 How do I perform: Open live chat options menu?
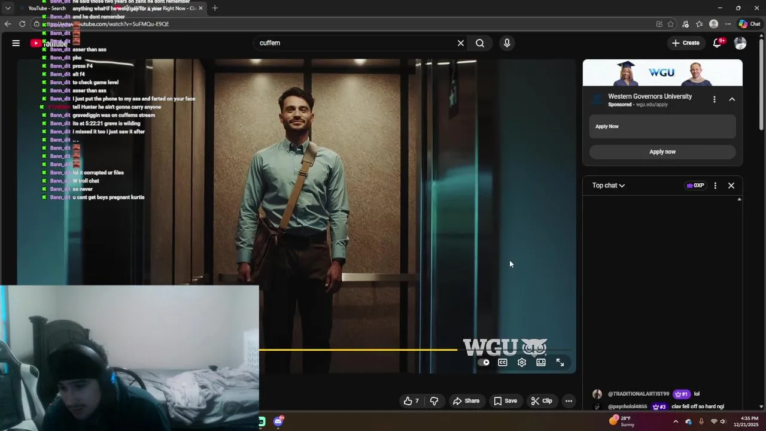pos(715,186)
